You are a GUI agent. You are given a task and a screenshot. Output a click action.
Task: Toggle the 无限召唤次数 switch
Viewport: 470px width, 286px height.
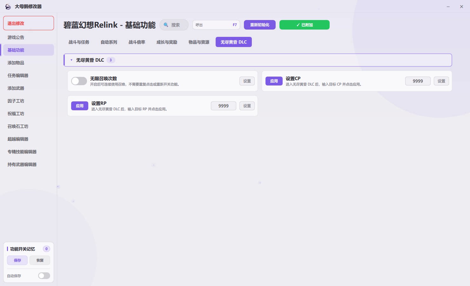coord(79,81)
